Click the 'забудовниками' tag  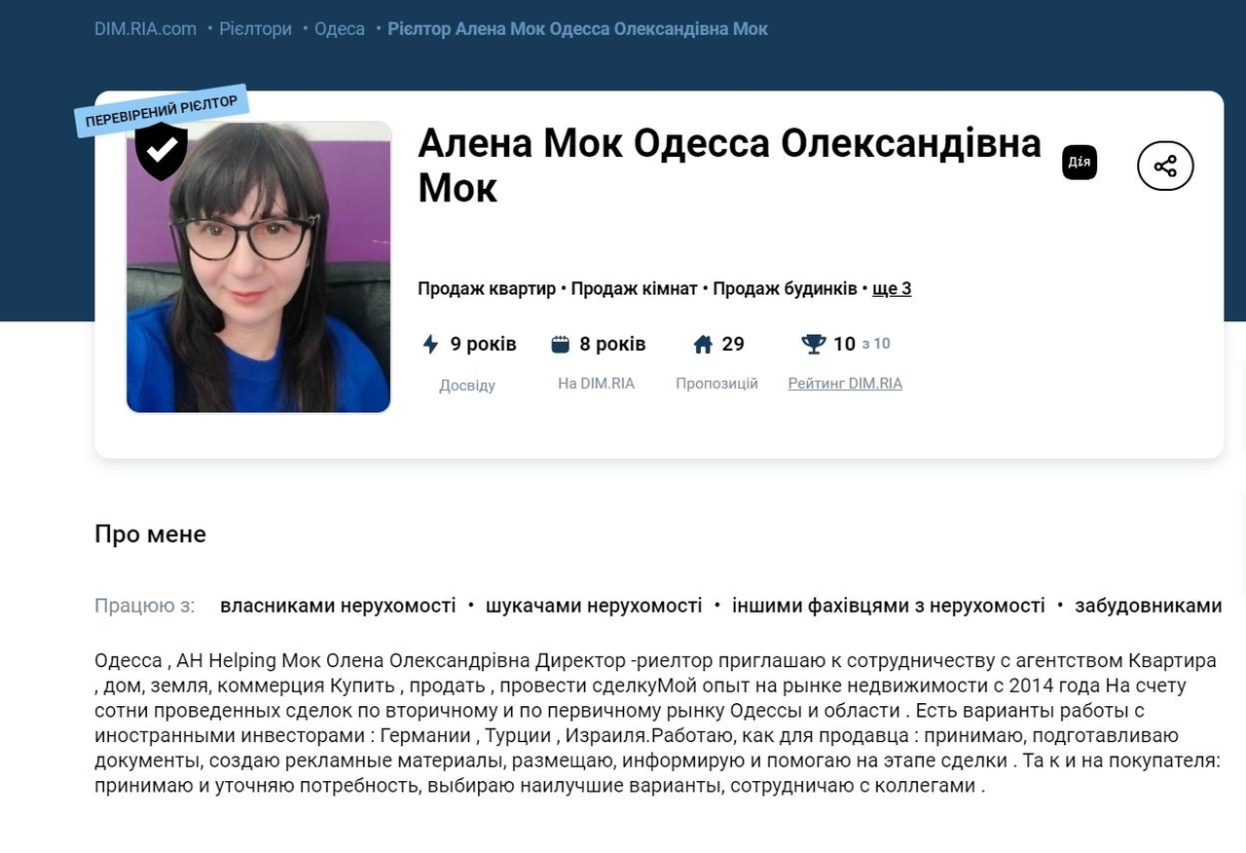point(1149,606)
